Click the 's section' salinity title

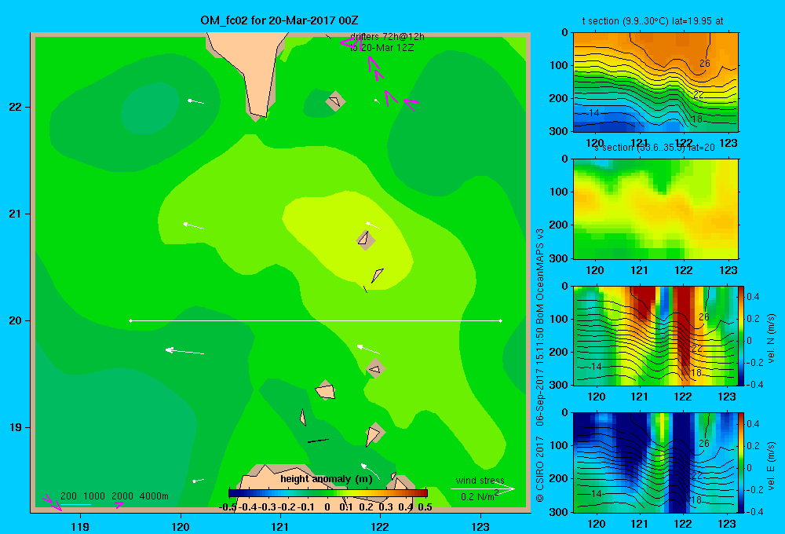(655, 148)
